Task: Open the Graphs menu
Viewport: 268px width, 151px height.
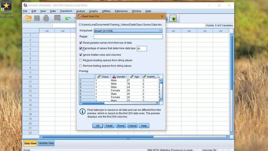Action: (x=93, y=11)
